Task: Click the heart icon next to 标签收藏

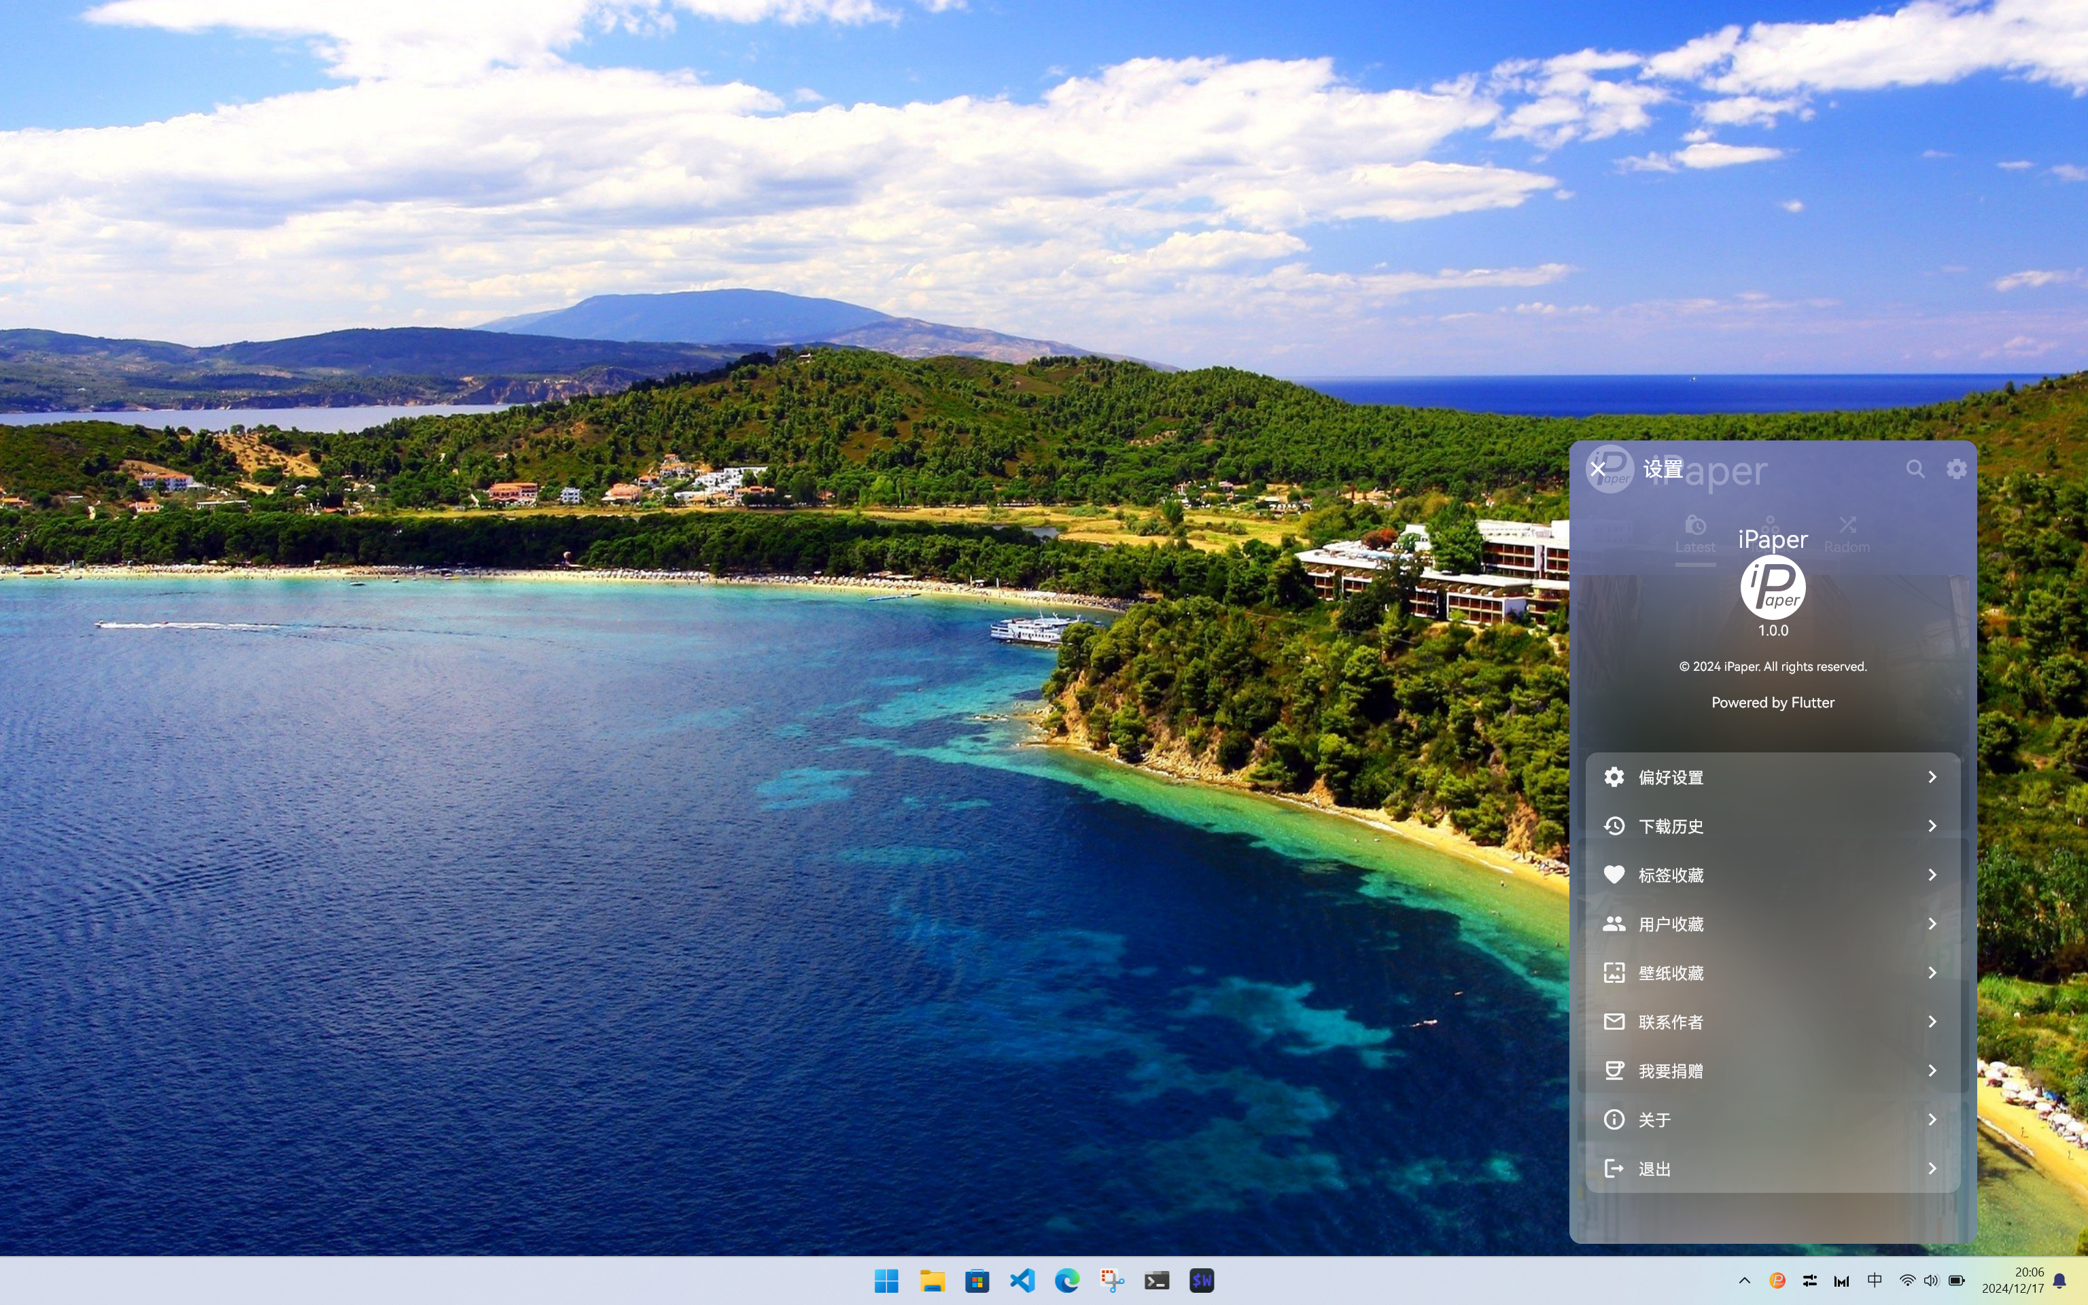Action: tap(1614, 874)
